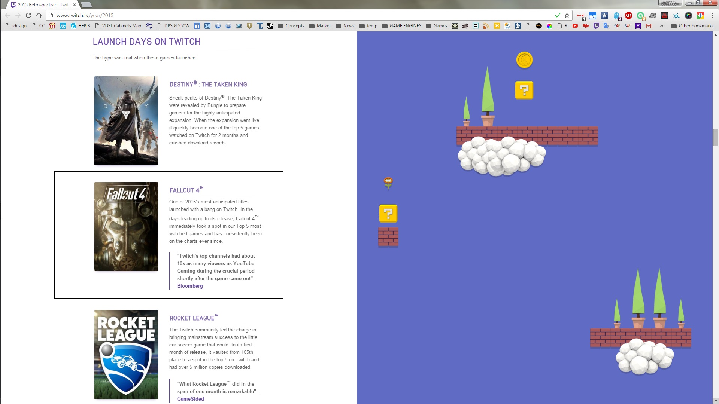719x404 pixels.
Task: Open the Yahoo bookmark
Action: (638, 26)
